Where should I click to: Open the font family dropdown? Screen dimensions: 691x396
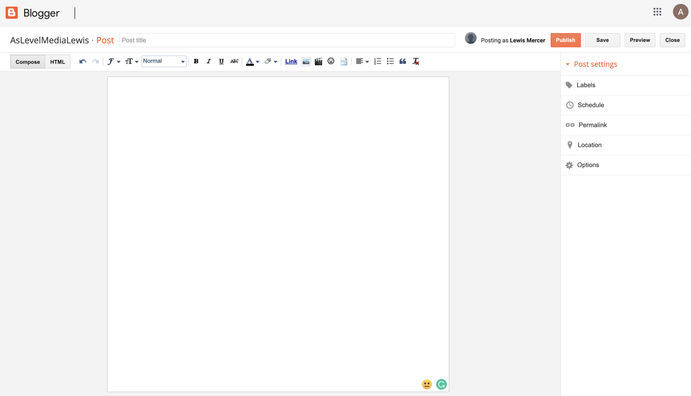tap(113, 61)
